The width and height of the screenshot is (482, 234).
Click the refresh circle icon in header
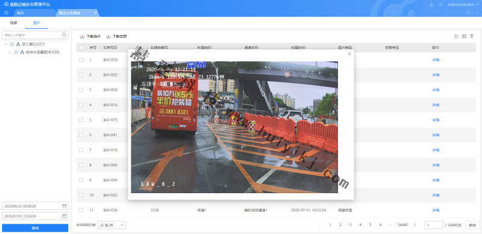tap(469, 13)
